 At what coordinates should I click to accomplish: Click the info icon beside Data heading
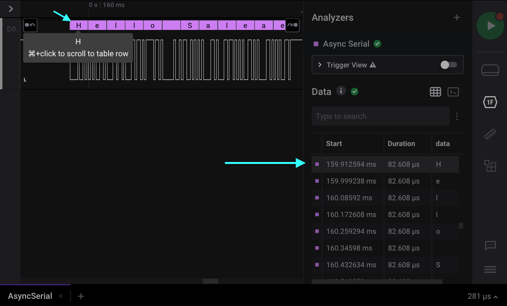(x=341, y=91)
